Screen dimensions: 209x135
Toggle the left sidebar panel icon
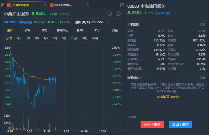point(3,5)
